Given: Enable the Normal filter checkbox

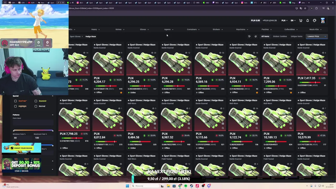Looking at the screenshot, I should click(36, 106).
